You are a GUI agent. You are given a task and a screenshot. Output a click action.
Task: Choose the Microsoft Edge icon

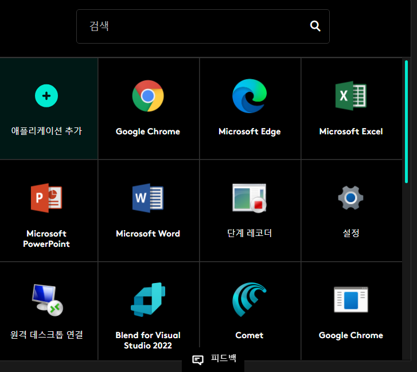coord(250,96)
